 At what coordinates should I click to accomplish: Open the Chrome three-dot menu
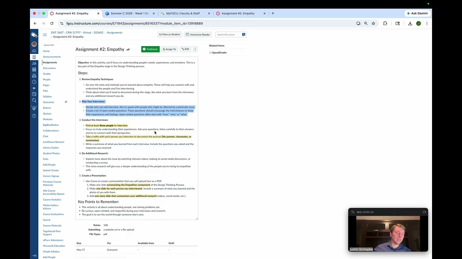click(x=427, y=23)
